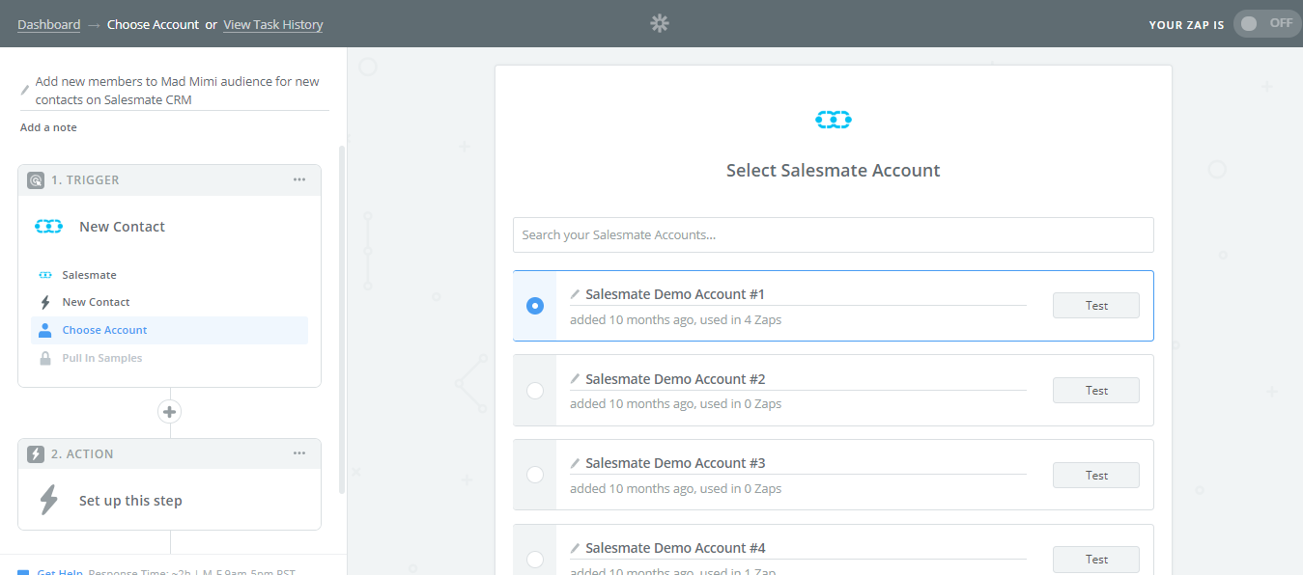Open View Task History link
The height and width of the screenshot is (575, 1303).
coord(273,24)
